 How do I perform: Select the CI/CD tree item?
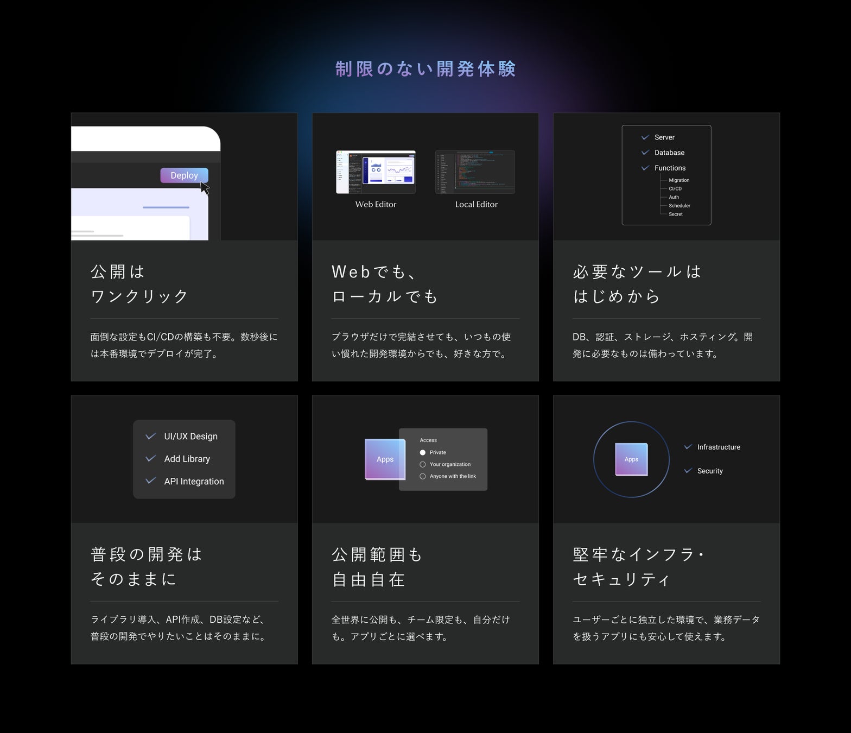[x=675, y=189]
